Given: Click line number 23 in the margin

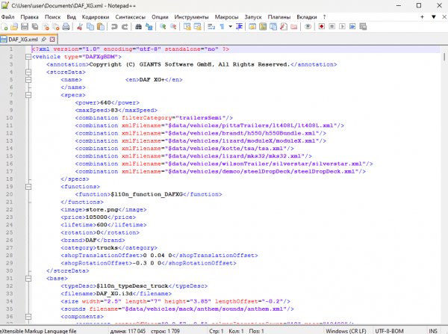Looking at the screenshot, I should pyautogui.click(x=10, y=217).
